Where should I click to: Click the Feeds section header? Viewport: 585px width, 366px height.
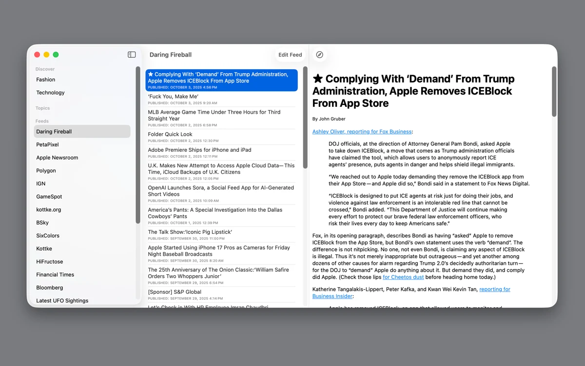pos(42,121)
